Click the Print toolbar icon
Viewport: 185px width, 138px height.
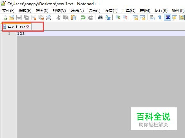point(48,17)
